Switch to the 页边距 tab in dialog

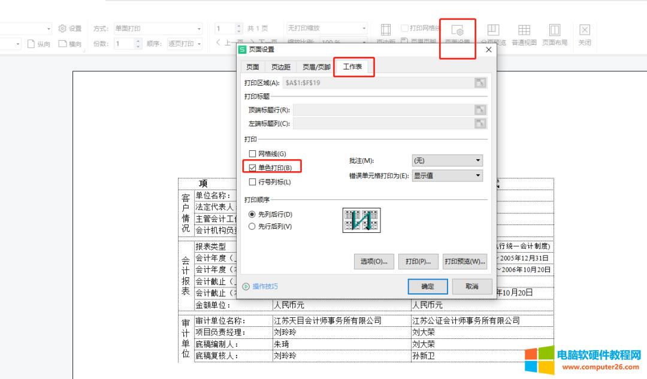pyautogui.click(x=280, y=67)
